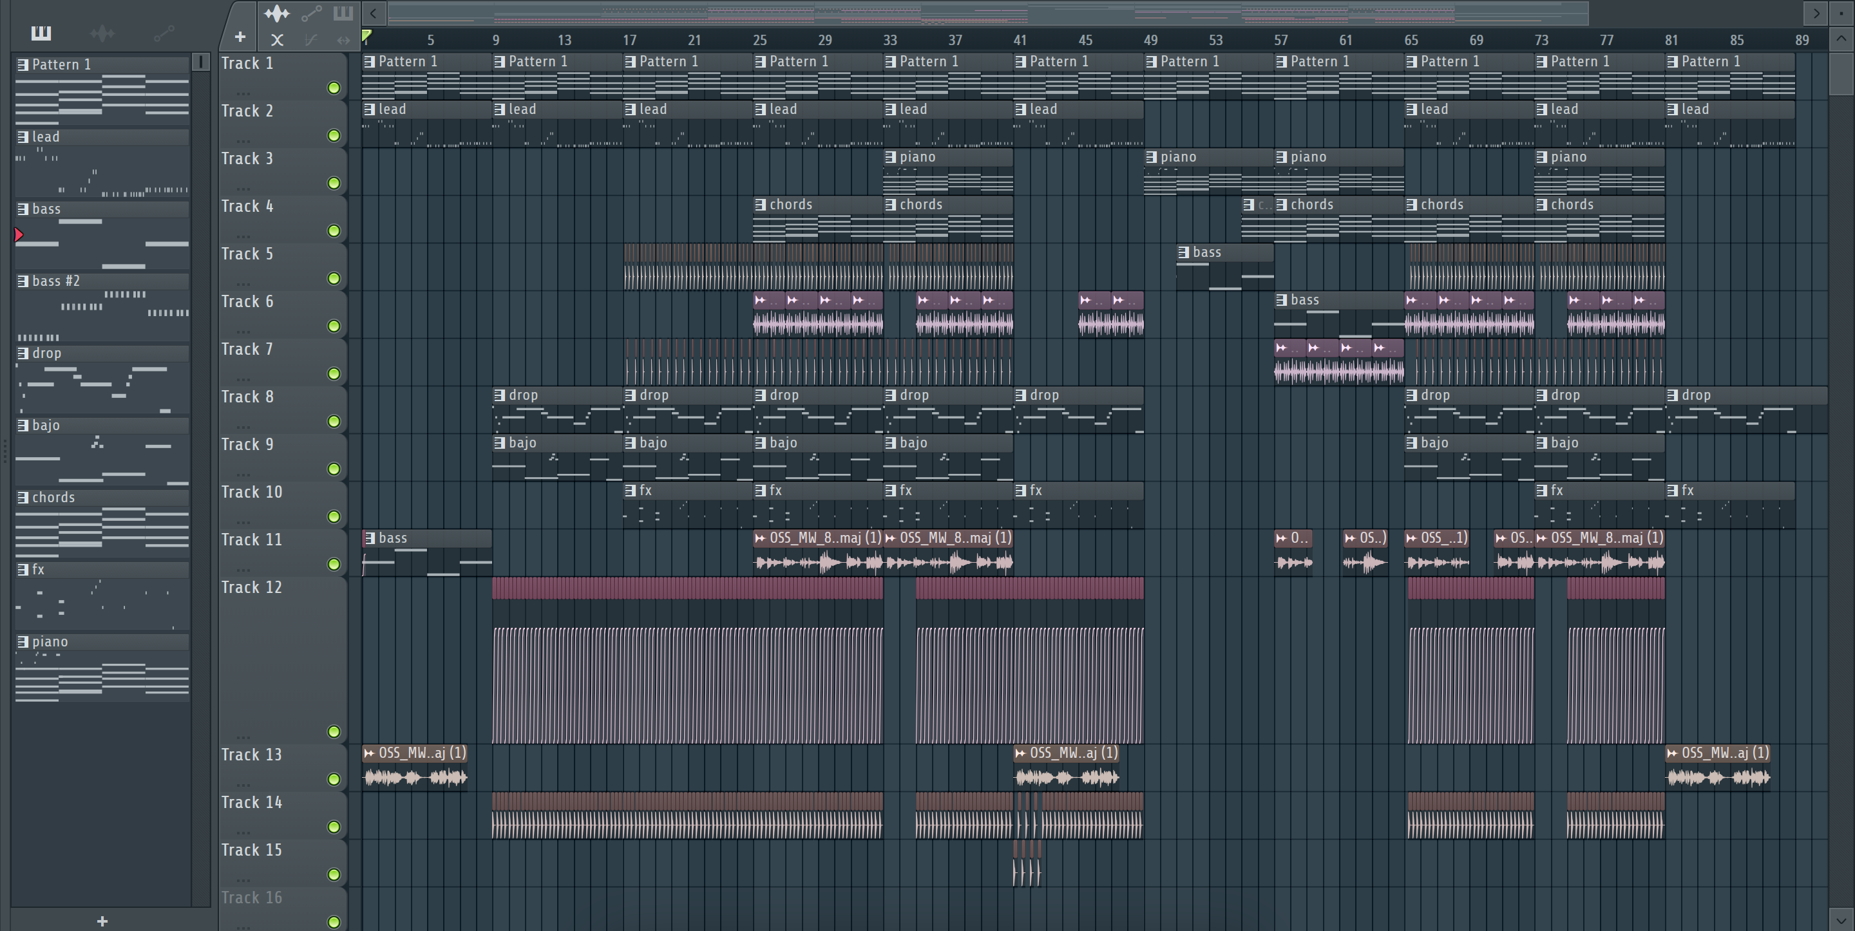Open menu of OSS_MW_8..maj clip at bar 25
1855x931 pixels.
coord(761,538)
